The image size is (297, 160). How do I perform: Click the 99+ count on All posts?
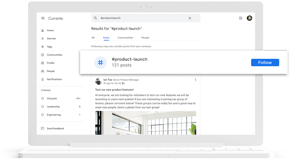(79, 98)
